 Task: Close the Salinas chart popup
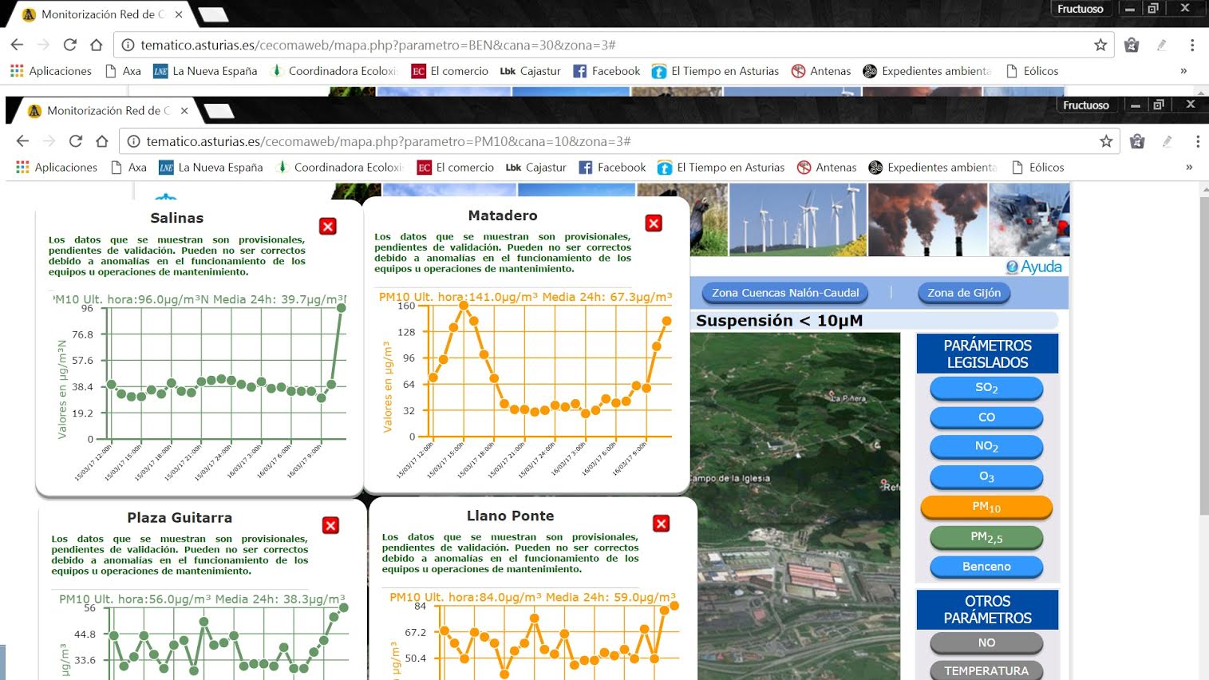coord(327,227)
